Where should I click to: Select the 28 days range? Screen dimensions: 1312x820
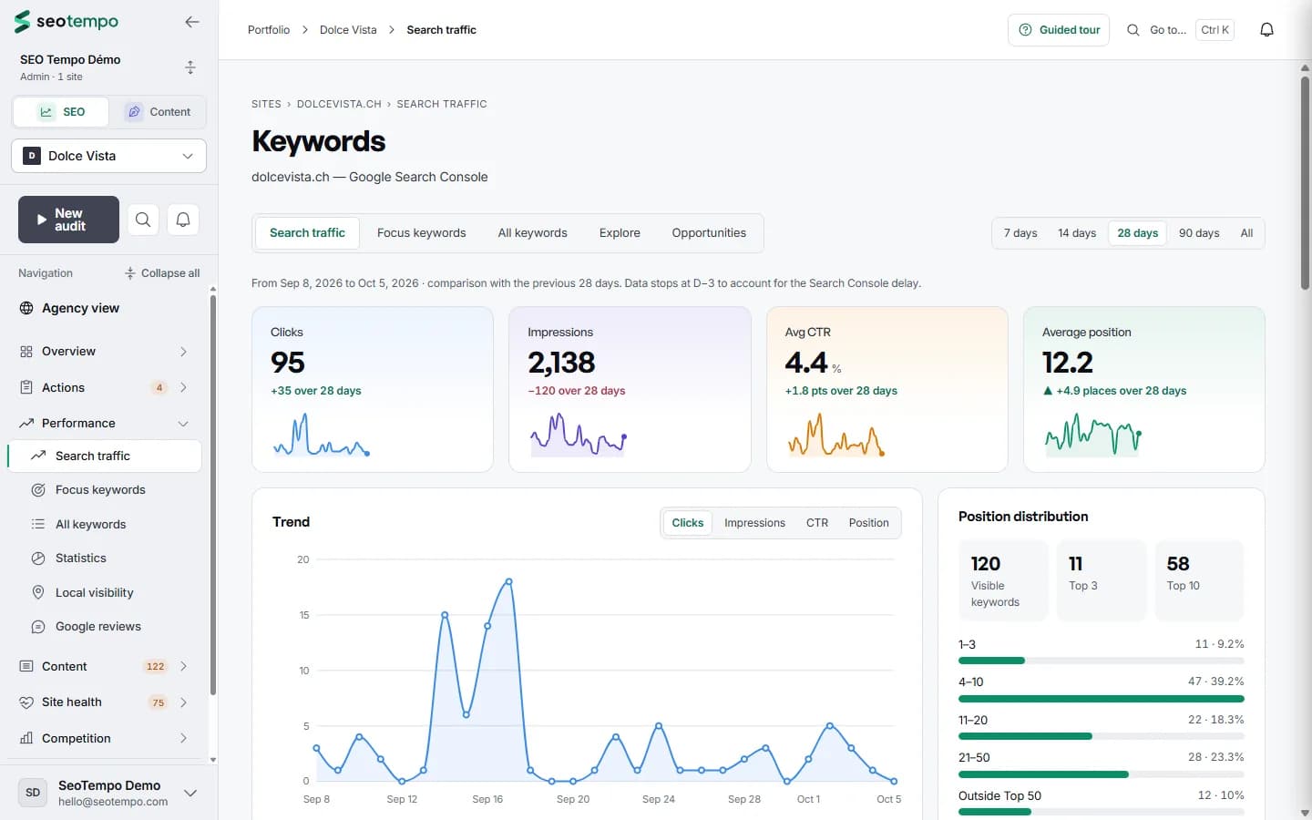[1138, 233]
